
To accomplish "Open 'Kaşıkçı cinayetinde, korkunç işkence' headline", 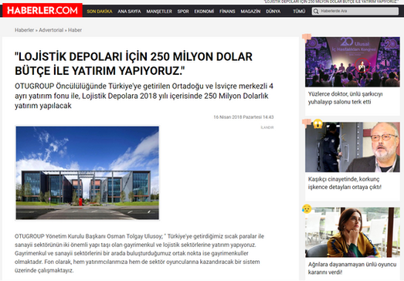I will [345, 183].
